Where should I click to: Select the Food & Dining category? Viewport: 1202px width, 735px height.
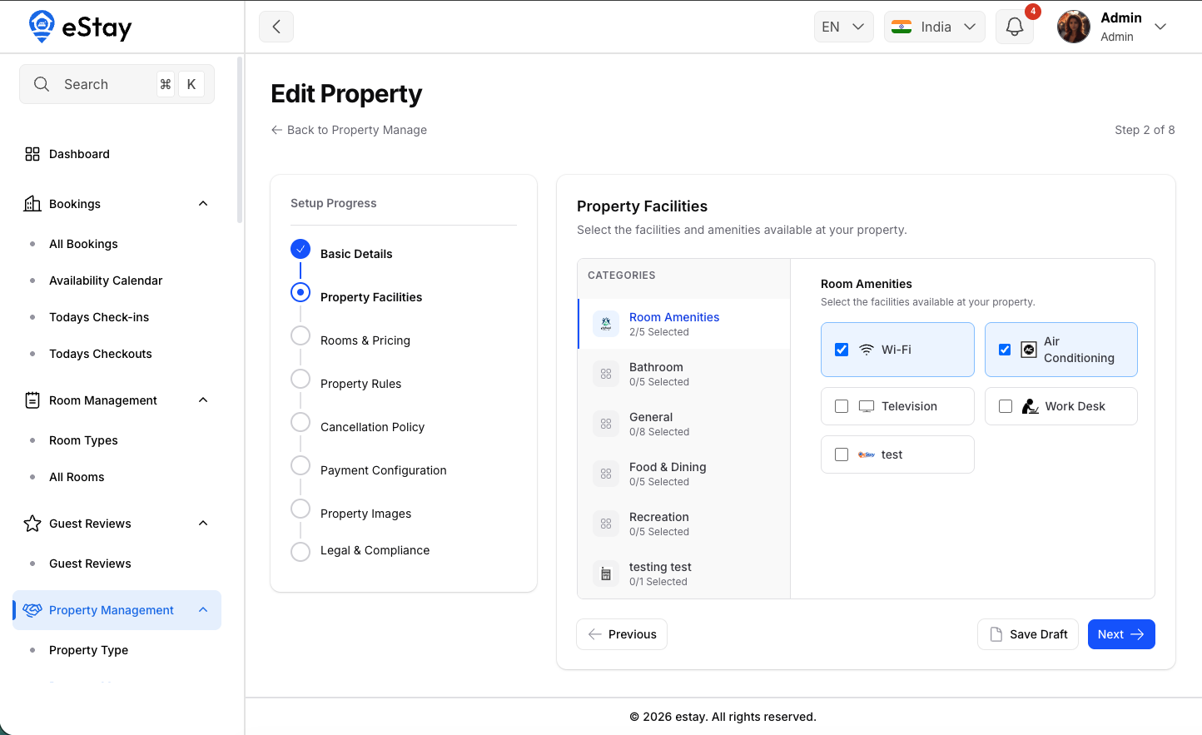click(683, 474)
